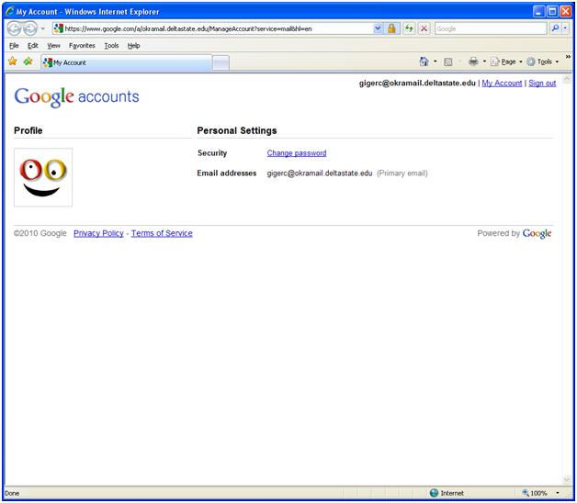This screenshot has height=503, width=577.
Task: Click the address bar URL field
Action: (212, 28)
